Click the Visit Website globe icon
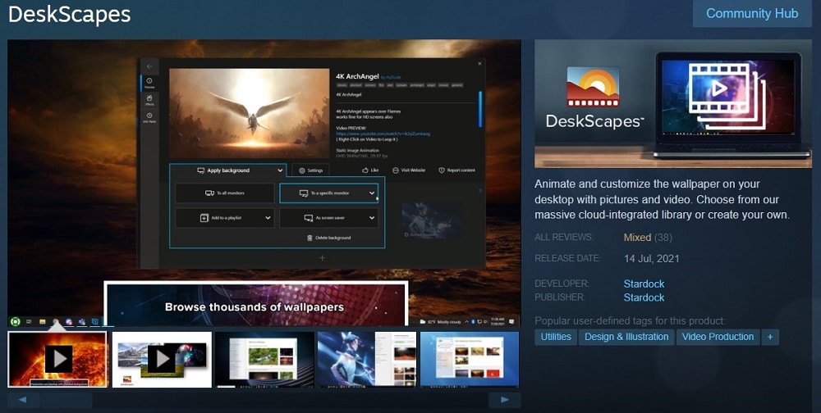 coord(396,170)
